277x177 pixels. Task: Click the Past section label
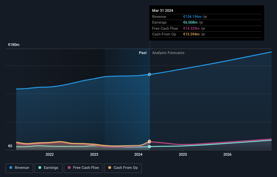pos(143,53)
